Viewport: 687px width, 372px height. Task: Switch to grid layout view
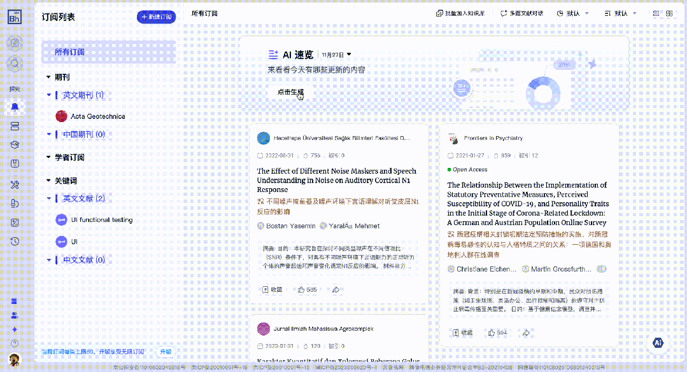pos(669,13)
